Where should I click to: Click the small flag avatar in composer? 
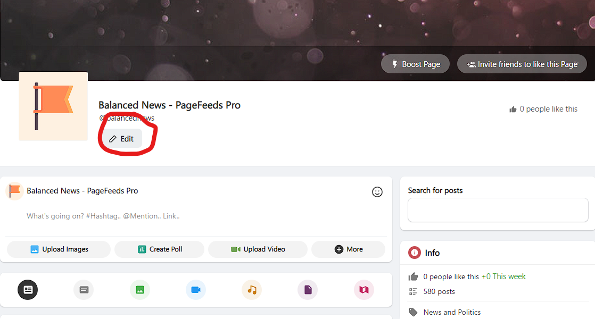tap(14, 190)
